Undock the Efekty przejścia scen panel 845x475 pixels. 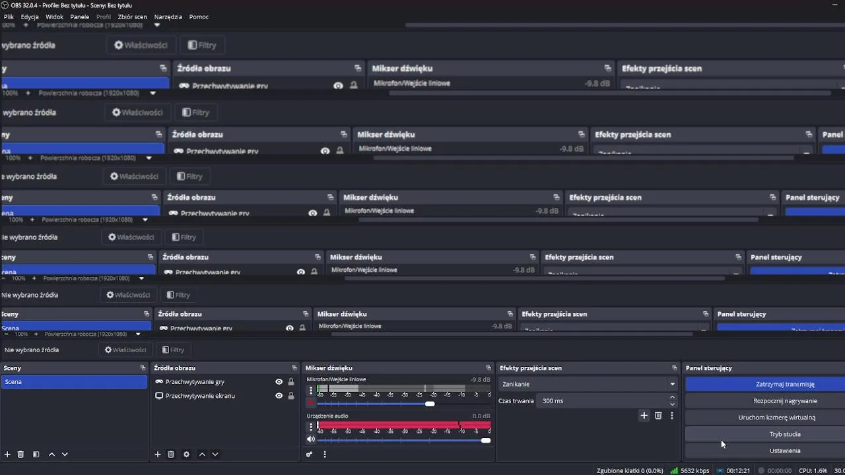coord(675,368)
